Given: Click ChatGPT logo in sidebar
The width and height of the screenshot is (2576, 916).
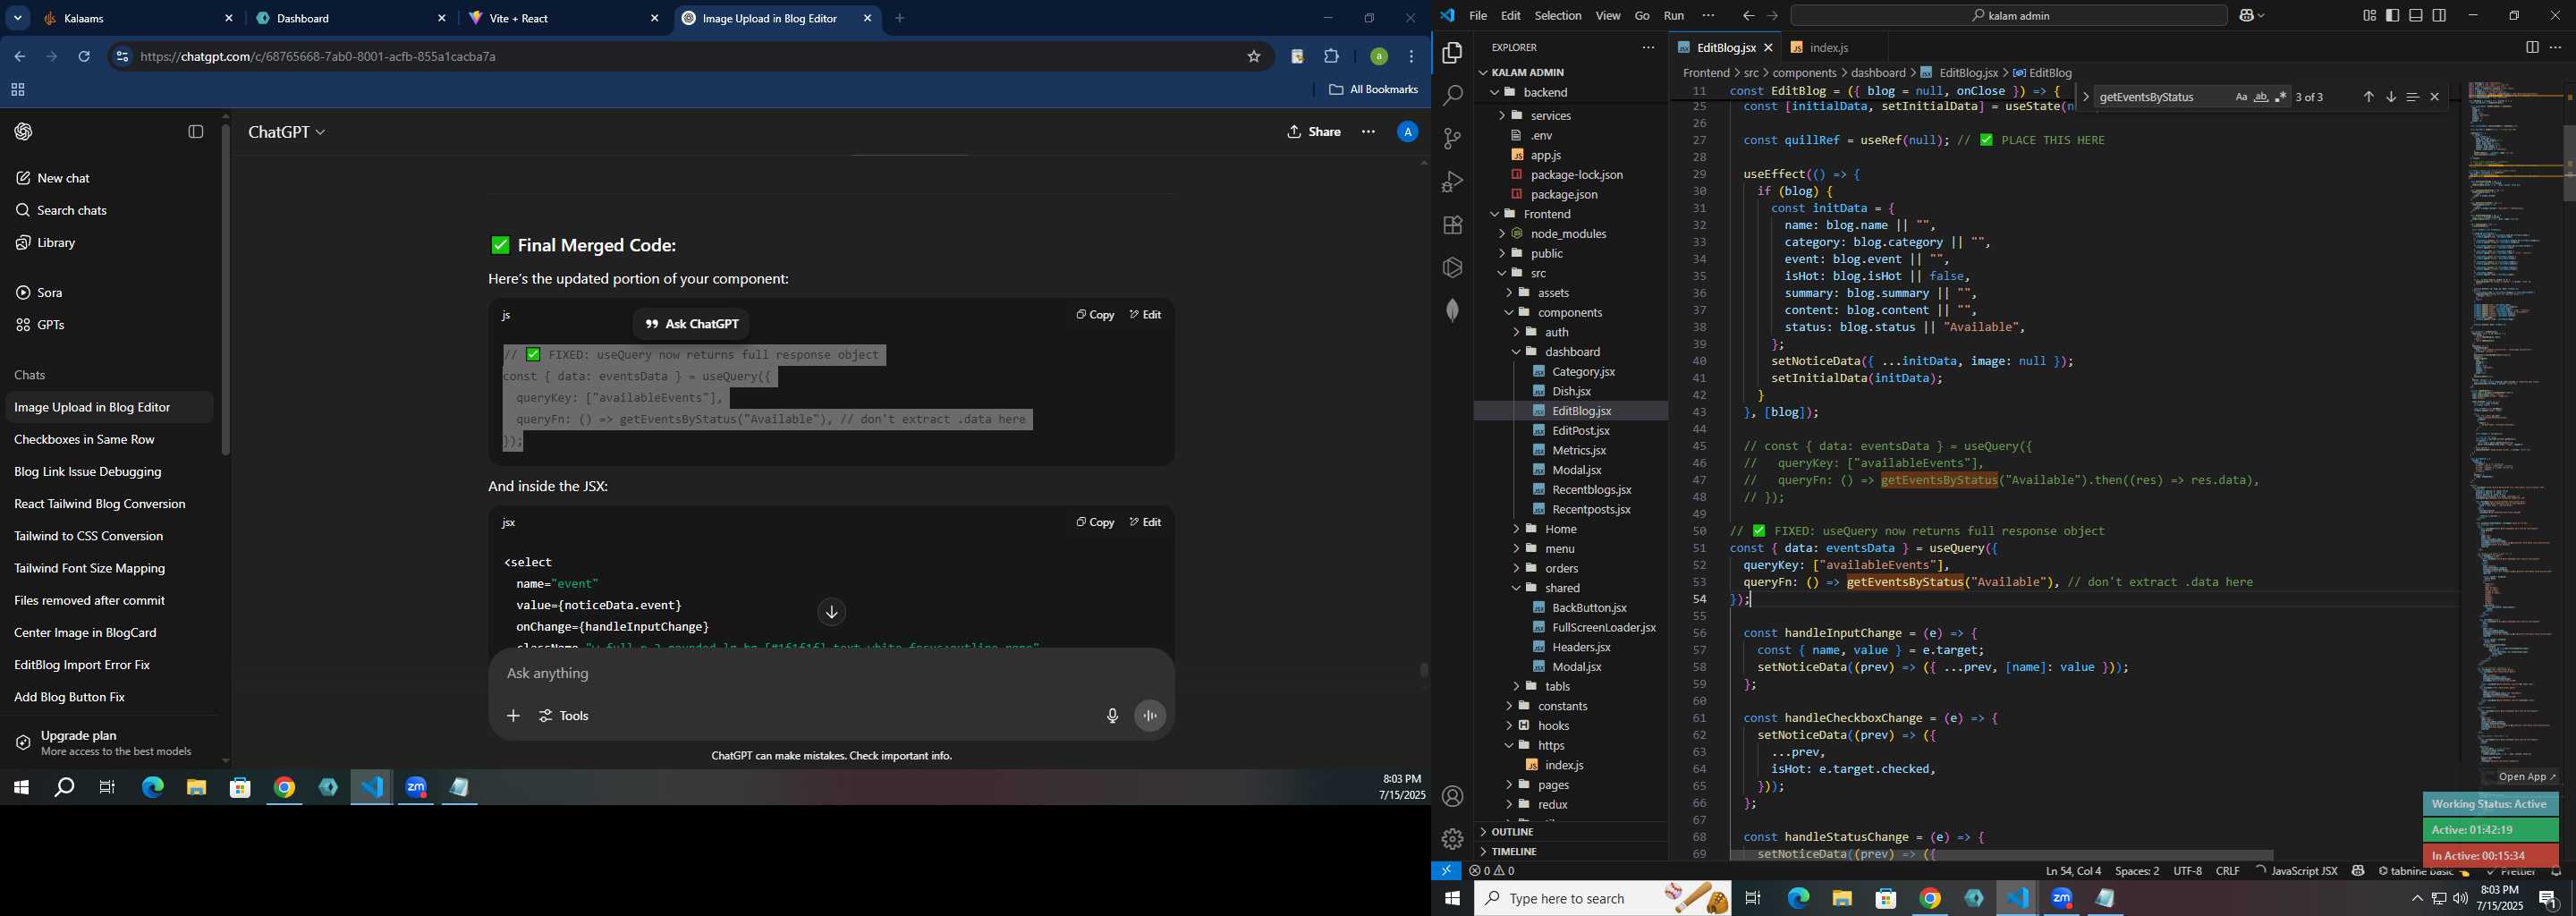Looking at the screenshot, I should (x=24, y=132).
